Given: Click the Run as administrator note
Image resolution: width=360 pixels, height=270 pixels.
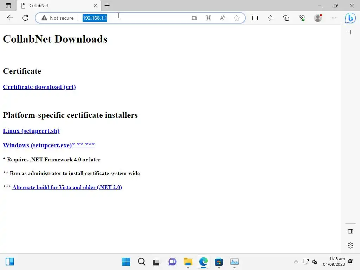Looking at the screenshot, I should [71, 173].
